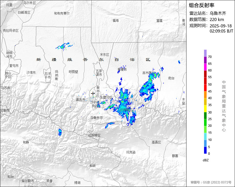Click the 乌苏市 map label
This screenshot has width=235, height=187.
pyautogui.click(x=6, y=88)
